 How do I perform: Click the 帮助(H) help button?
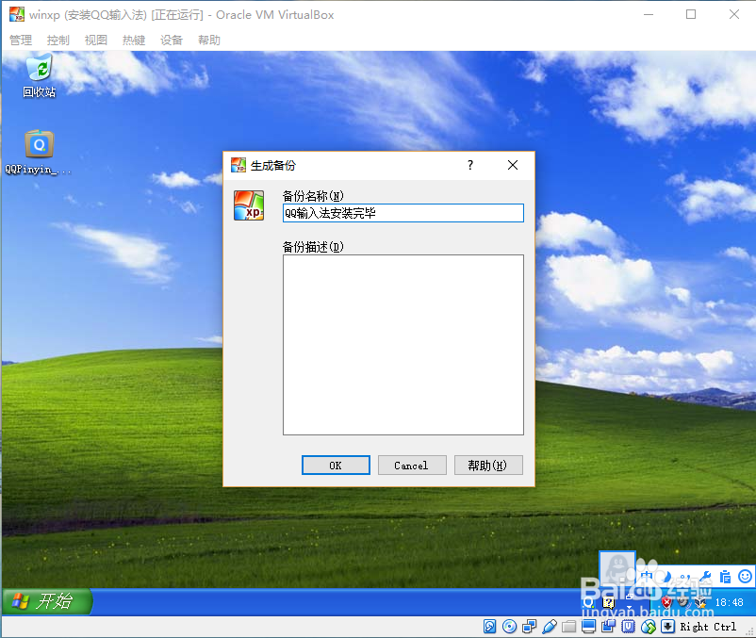point(488,465)
